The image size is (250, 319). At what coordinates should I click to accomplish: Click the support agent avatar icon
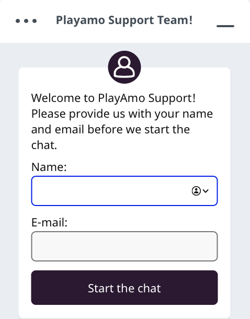(x=124, y=67)
